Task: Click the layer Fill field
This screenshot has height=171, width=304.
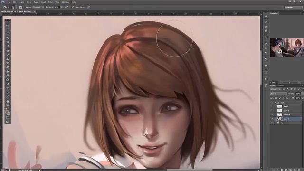Action: [298, 98]
